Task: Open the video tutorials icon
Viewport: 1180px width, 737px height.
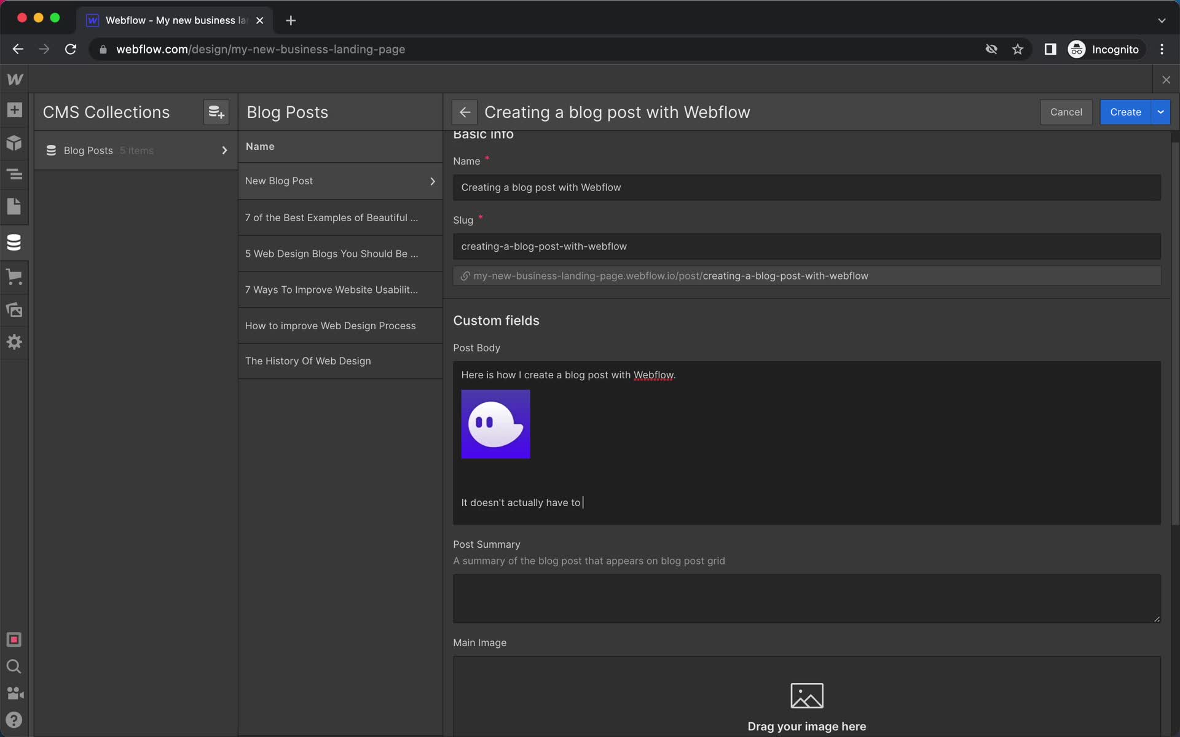Action: 14,693
